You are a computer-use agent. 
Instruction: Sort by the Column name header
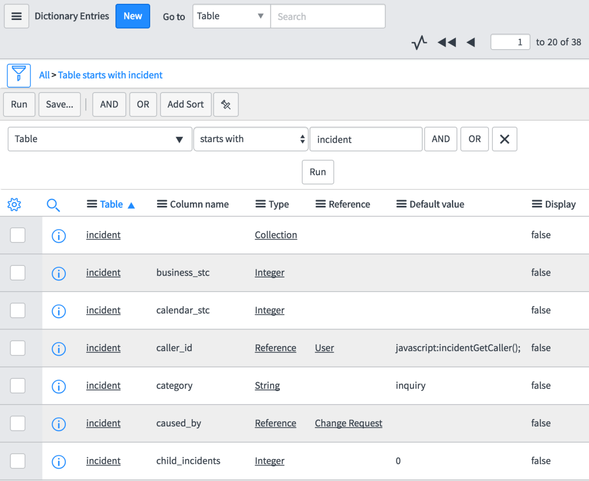coord(199,204)
